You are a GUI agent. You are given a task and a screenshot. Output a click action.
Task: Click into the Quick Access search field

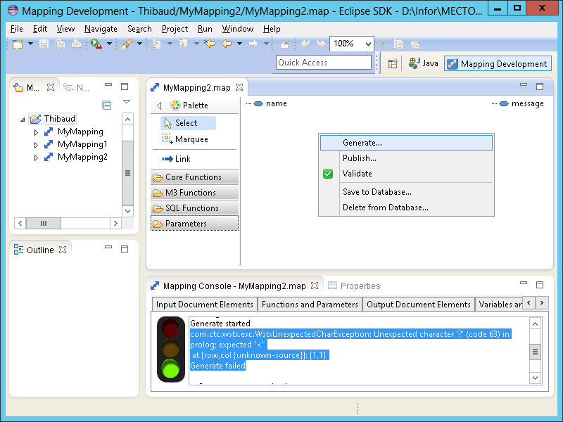click(323, 63)
